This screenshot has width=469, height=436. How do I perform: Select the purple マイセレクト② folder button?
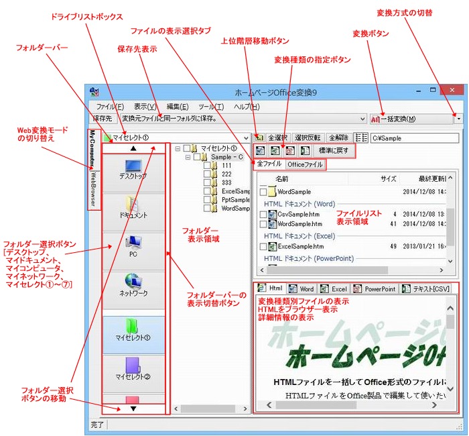pyautogui.click(x=133, y=374)
